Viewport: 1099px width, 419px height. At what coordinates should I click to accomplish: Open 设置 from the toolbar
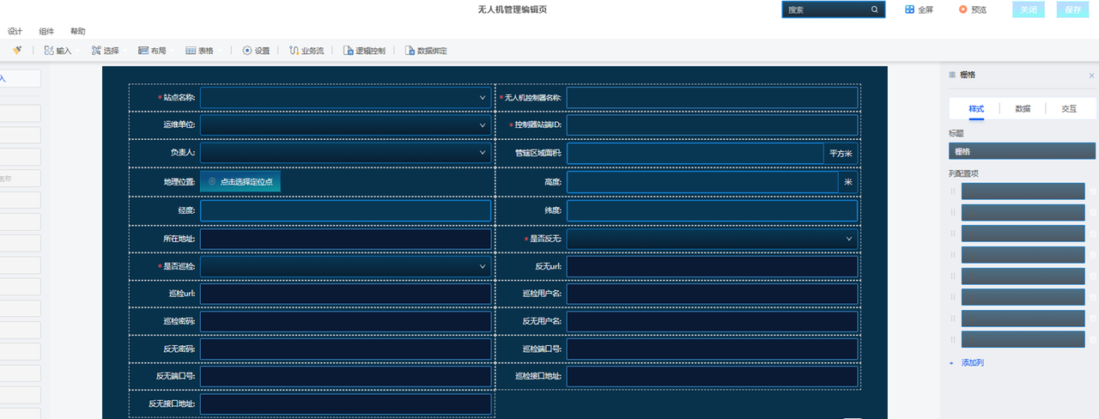click(x=256, y=51)
